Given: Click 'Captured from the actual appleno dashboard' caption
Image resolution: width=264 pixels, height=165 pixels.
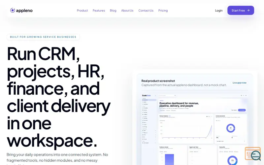Looking at the screenshot, I should point(184,85).
